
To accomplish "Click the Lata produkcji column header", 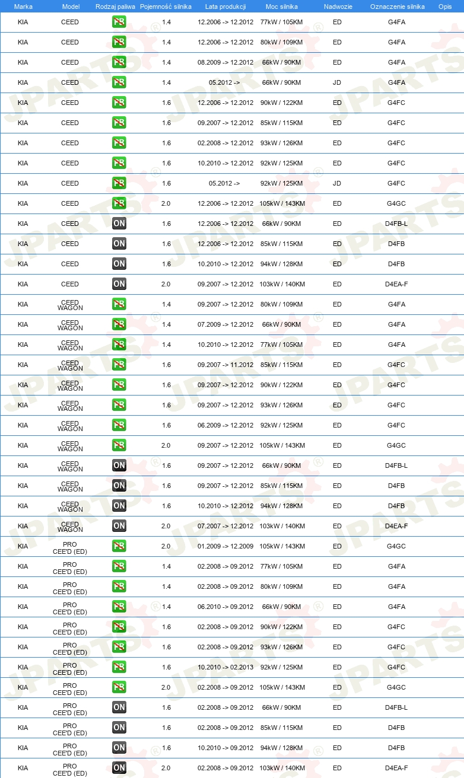I will 225,7.
